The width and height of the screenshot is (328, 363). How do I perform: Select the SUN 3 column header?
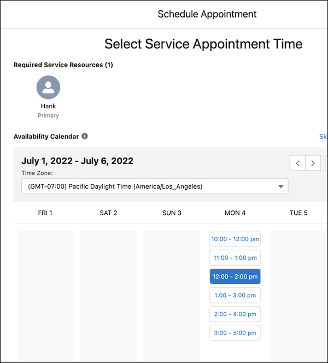pyautogui.click(x=172, y=213)
